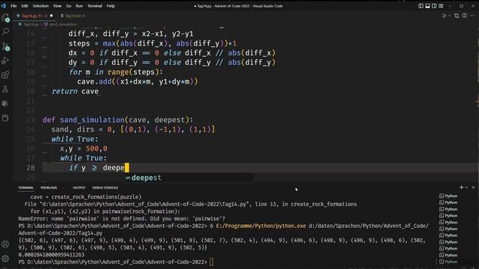Open the File menu

tap(13, 6)
